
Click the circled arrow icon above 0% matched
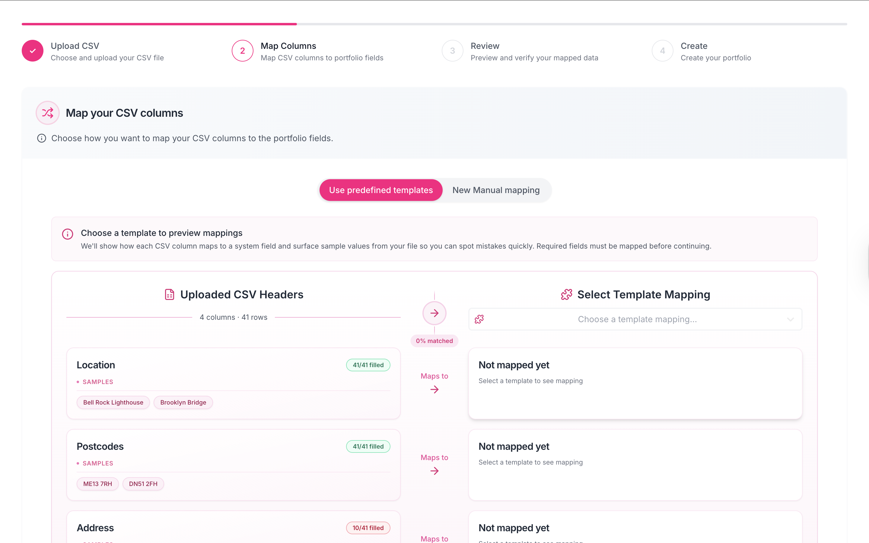click(434, 313)
